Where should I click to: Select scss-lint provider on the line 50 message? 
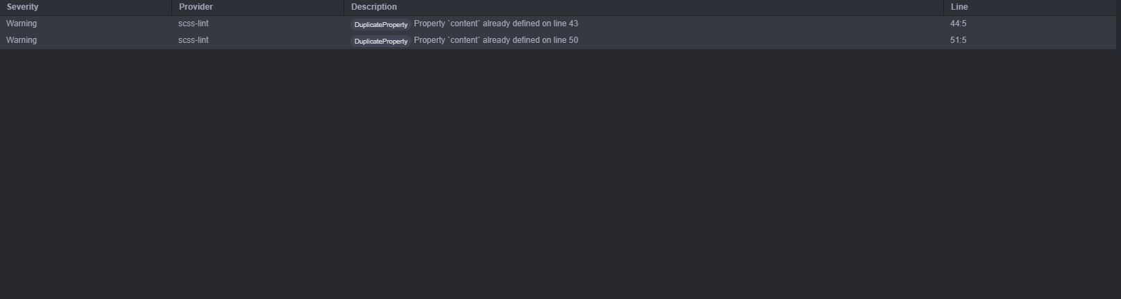pos(194,40)
